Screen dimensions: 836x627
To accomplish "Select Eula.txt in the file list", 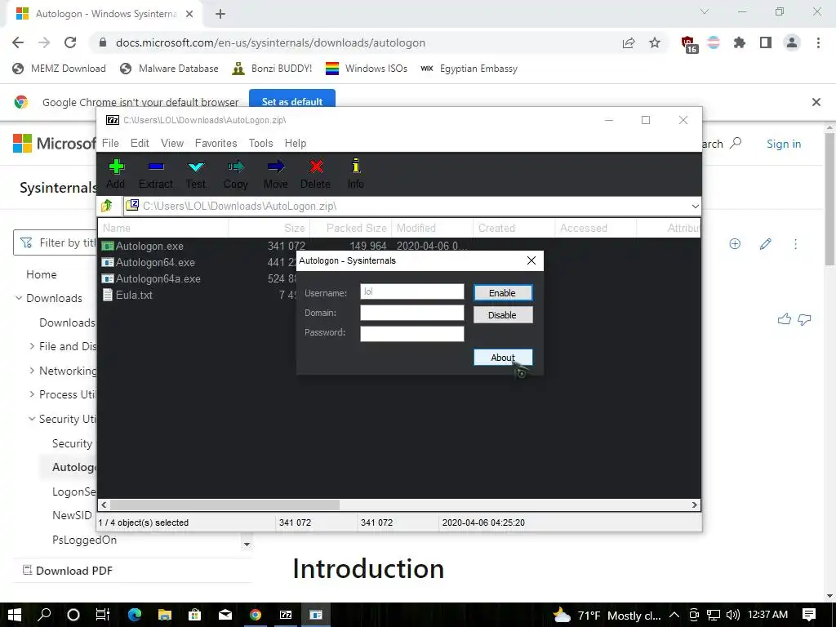I will pyautogui.click(x=135, y=295).
